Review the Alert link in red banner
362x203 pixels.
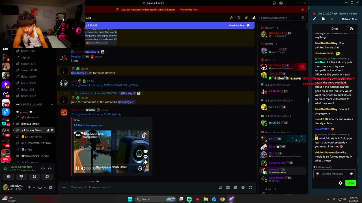189,10
